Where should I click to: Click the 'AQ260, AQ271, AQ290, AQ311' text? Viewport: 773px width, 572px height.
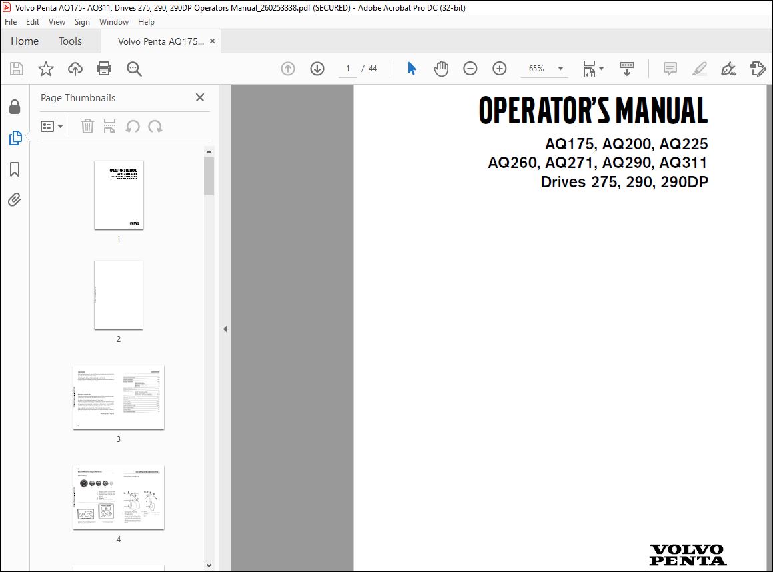click(x=598, y=163)
